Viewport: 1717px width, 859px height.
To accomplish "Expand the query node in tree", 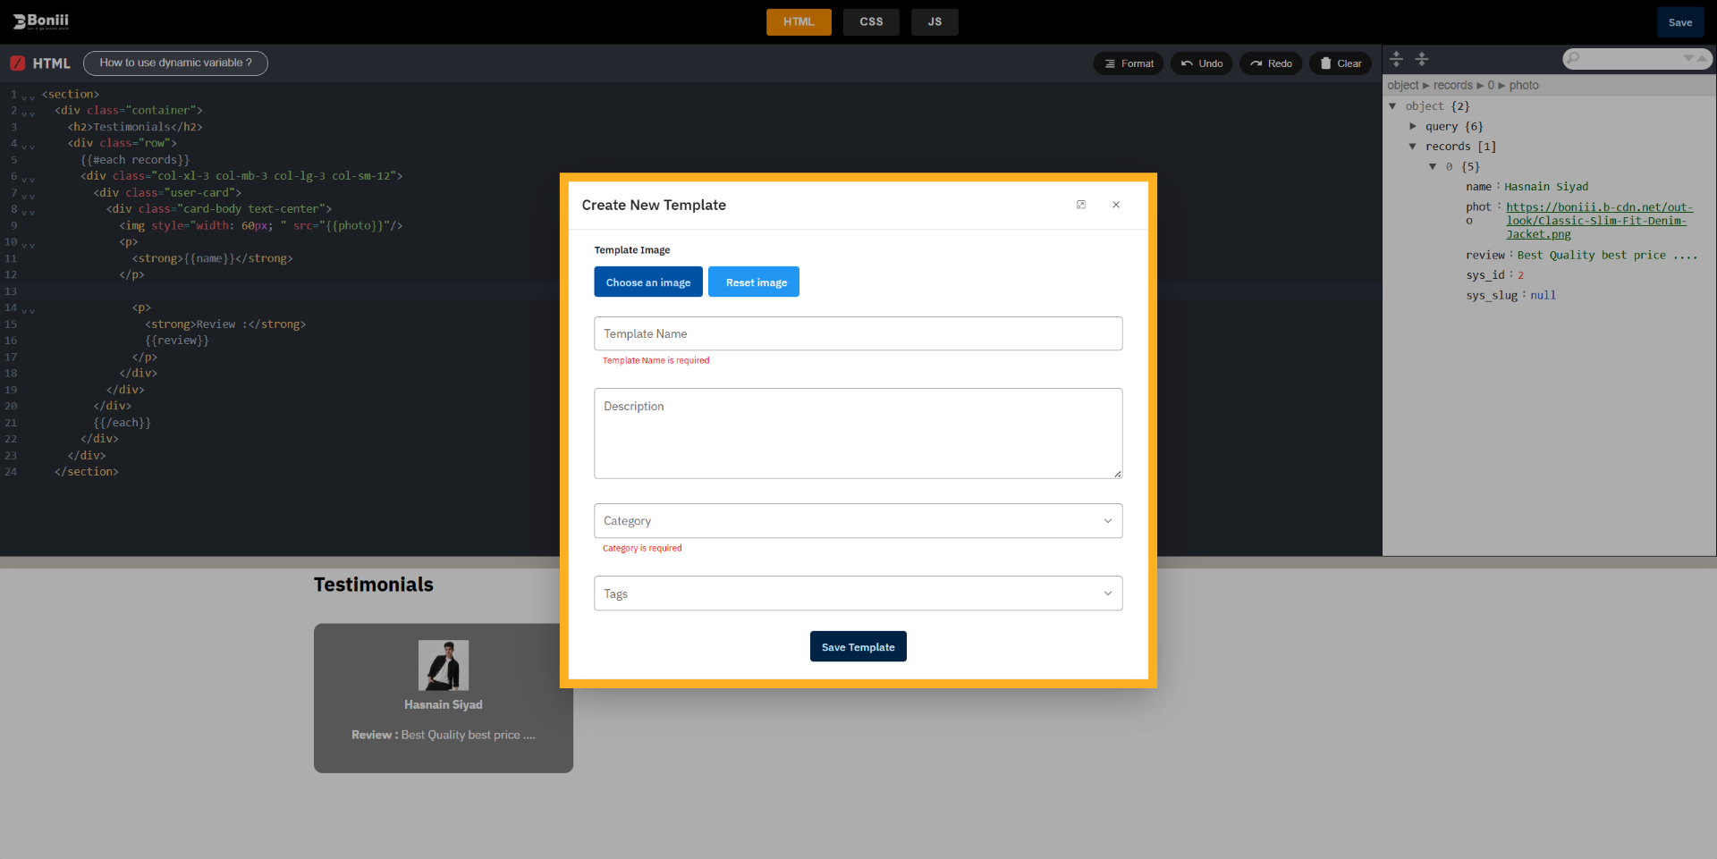I will click(x=1413, y=126).
